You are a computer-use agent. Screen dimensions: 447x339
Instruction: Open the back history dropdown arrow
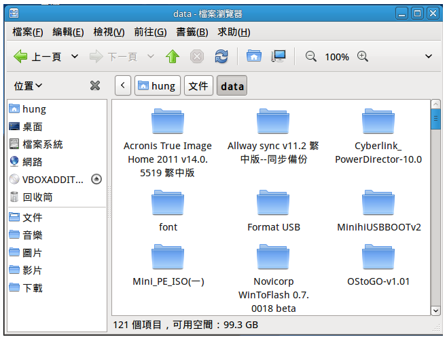pyautogui.click(x=75, y=56)
